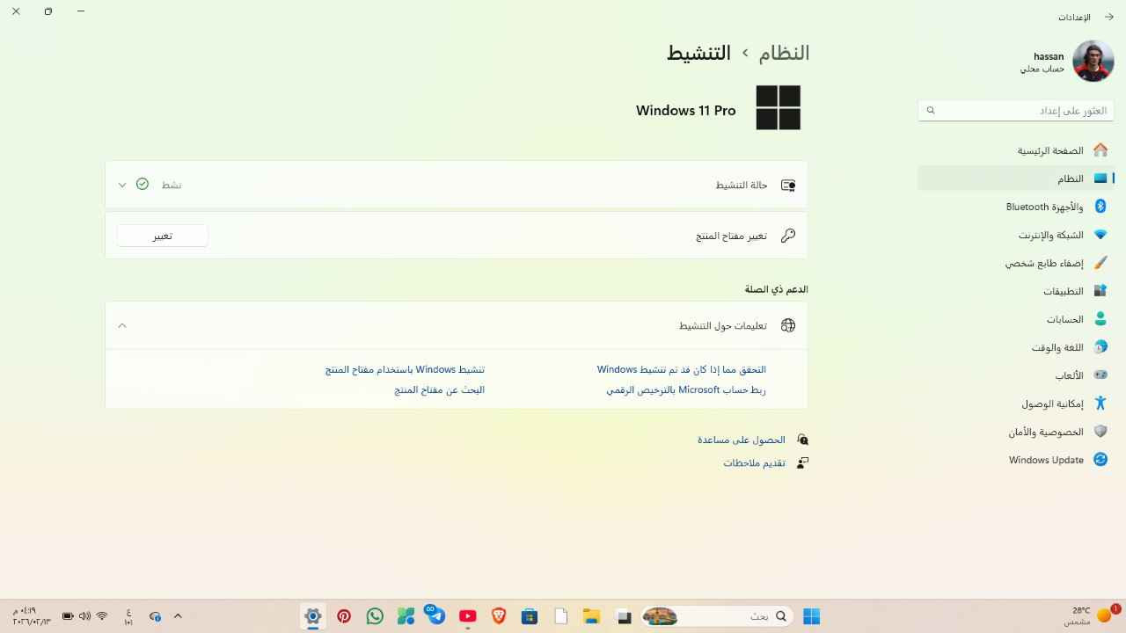Click the ربط حساب Microsoft بالترخيص الرقمي link
Image resolution: width=1126 pixels, height=633 pixels.
685,389
